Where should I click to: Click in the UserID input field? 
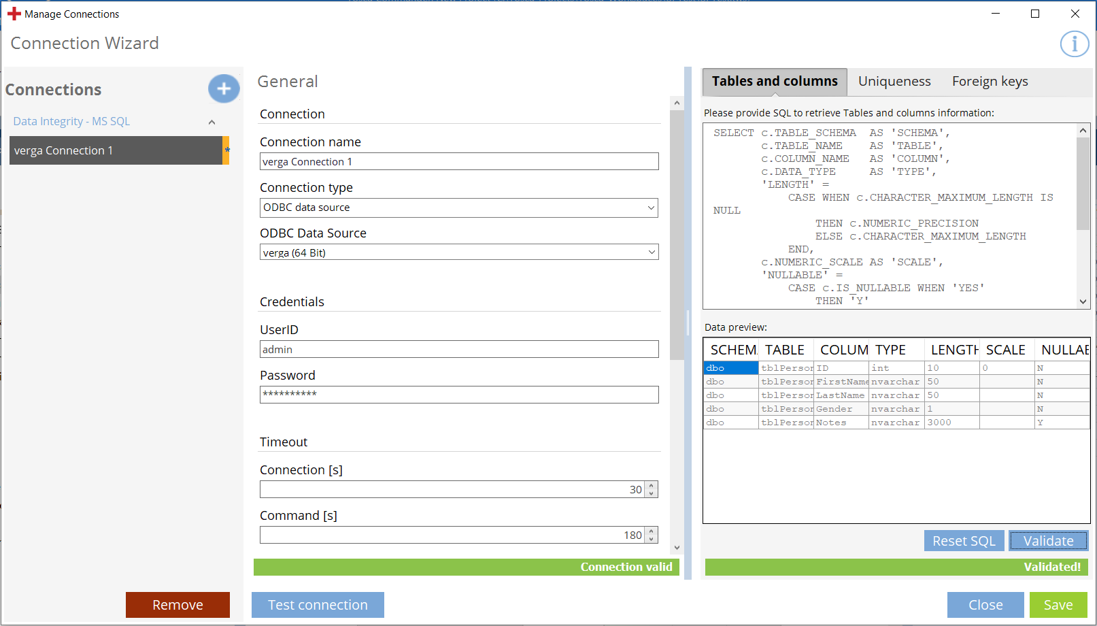point(459,349)
